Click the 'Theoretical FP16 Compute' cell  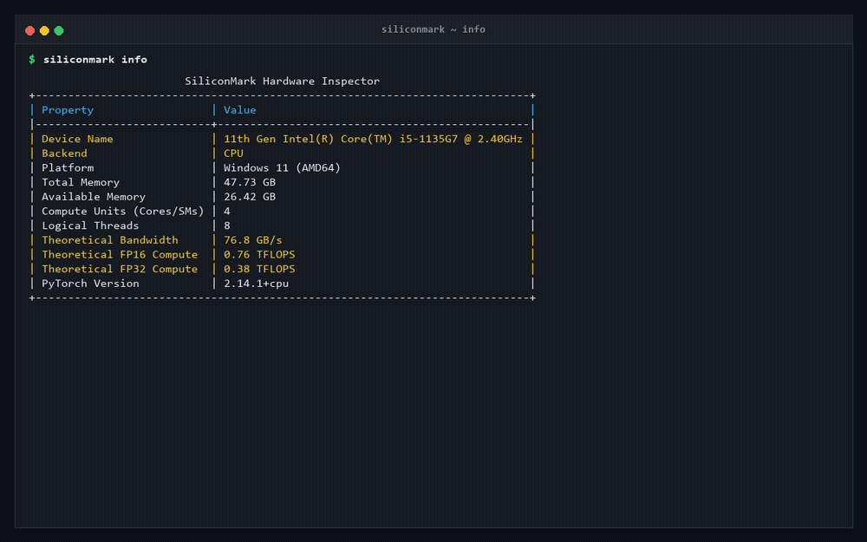(x=120, y=254)
